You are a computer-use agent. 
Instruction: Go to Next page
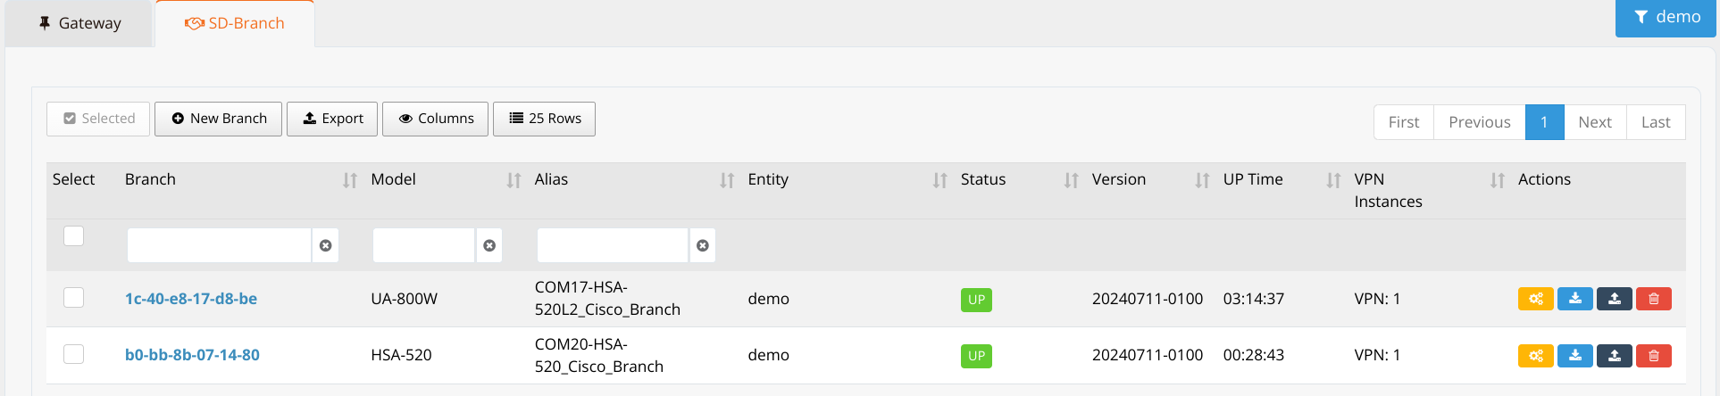(1595, 122)
